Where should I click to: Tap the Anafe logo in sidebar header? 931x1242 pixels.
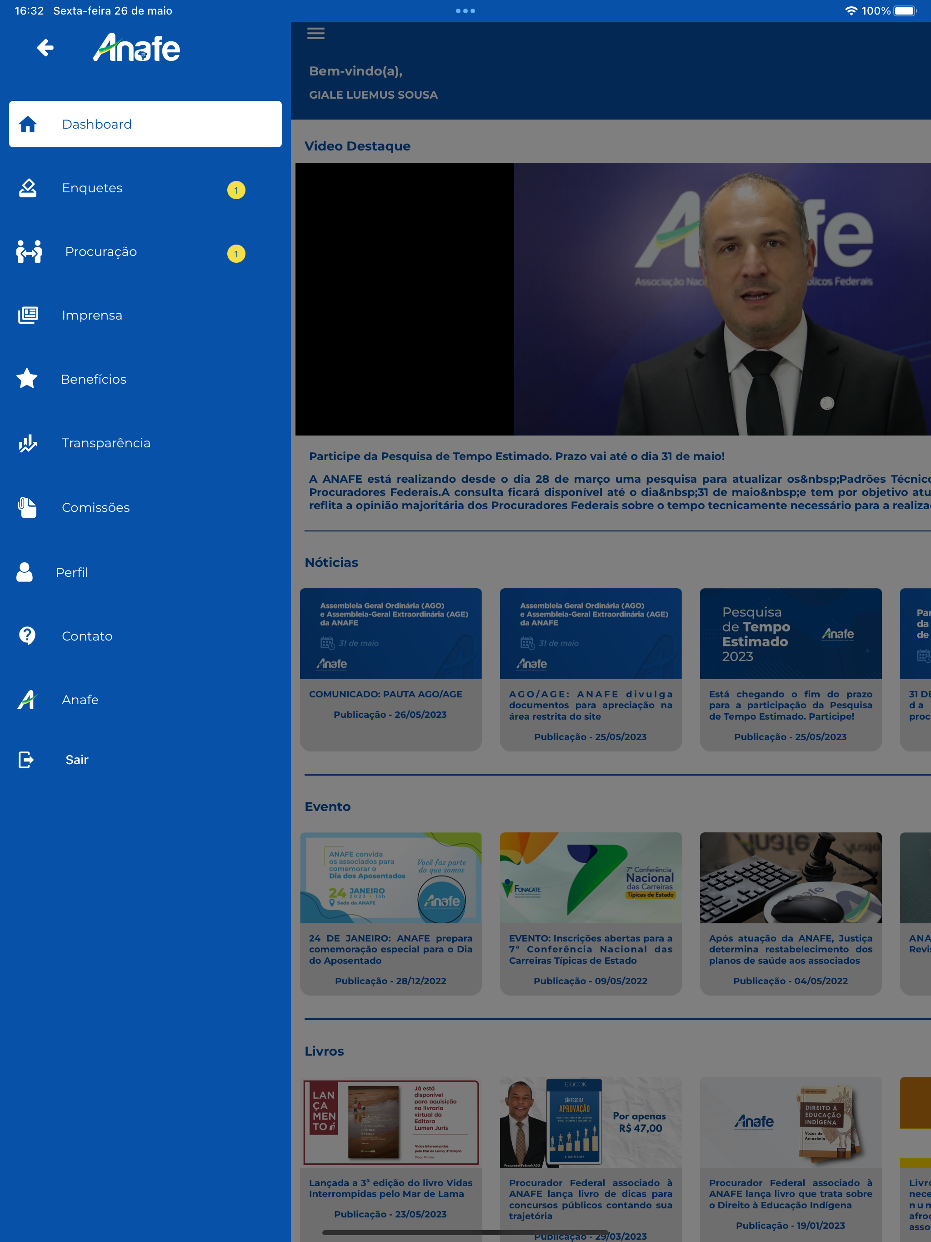(136, 48)
